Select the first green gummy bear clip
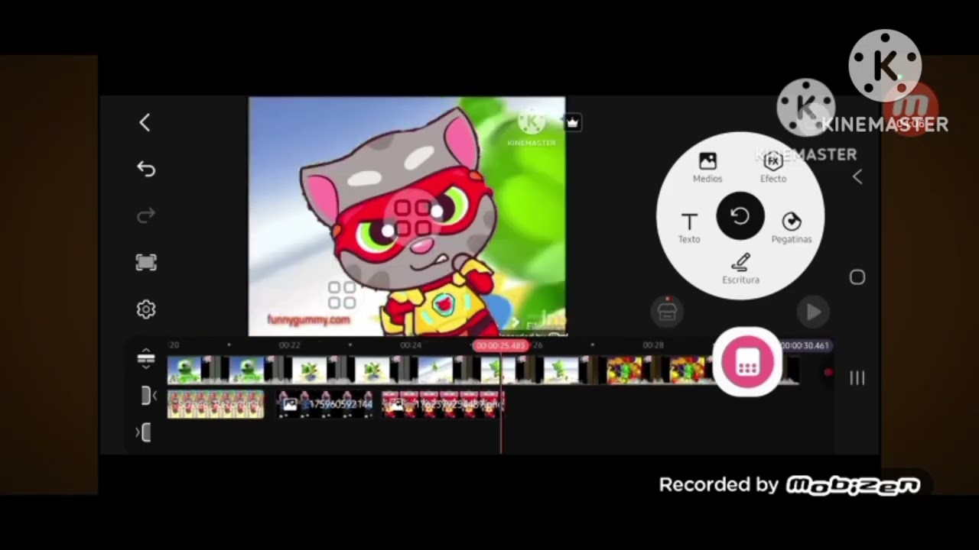 tap(184, 370)
